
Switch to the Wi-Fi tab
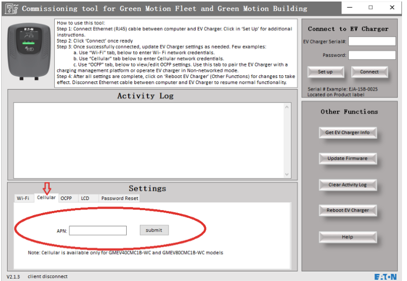pos(23,198)
